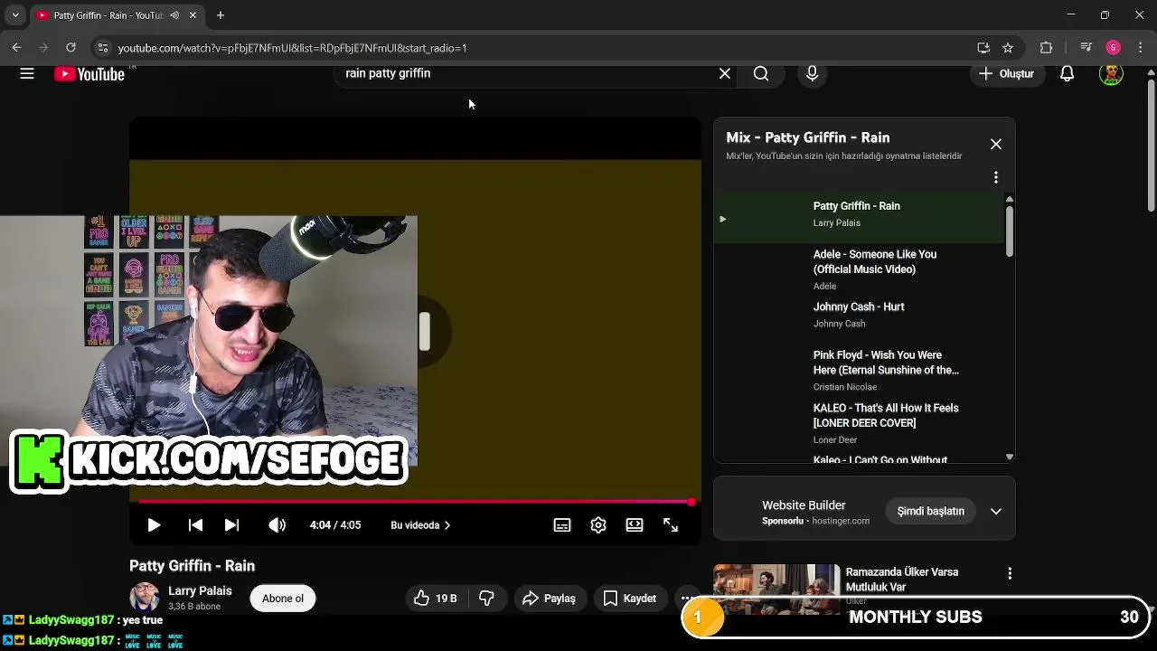Open options menu for Ramazanda Ülker video
This screenshot has height=651, width=1157.
point(1010,573)
